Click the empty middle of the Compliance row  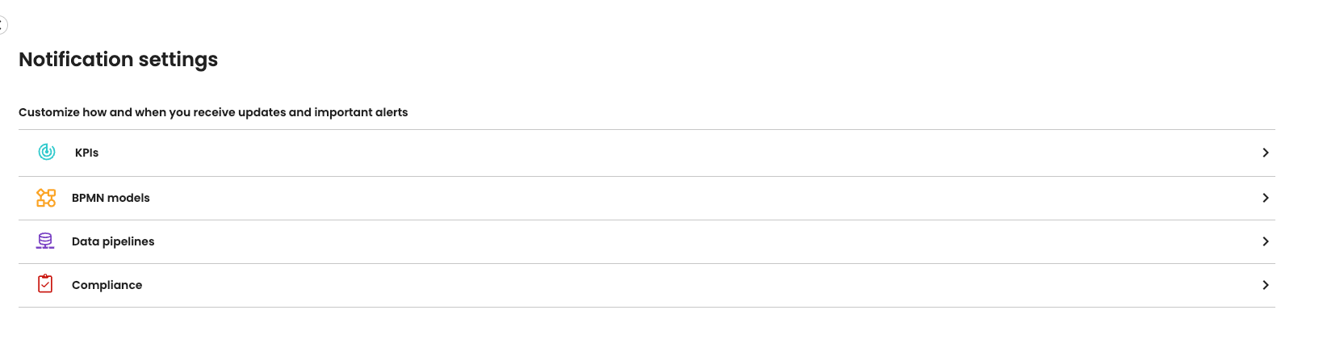click(x=646, y=285)
